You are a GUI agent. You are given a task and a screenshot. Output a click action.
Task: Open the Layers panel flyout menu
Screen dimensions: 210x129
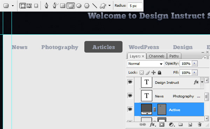coord(206,57)
